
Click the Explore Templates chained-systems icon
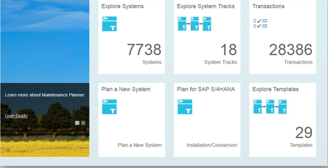pyautogui.click(x=270, y=107)
